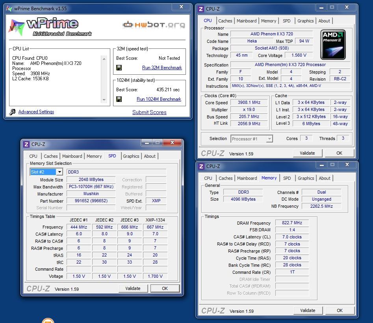The image size is (373, 323).
Task: Click the Z icon in the SPD CPU-Z title bar
Action: (26, 144)
